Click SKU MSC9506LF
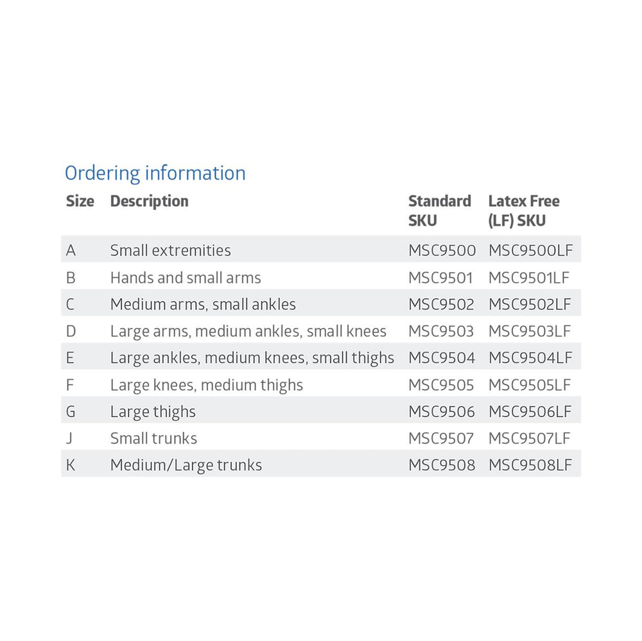The width and height of the screenshot is (642, 641). point(530,412)
